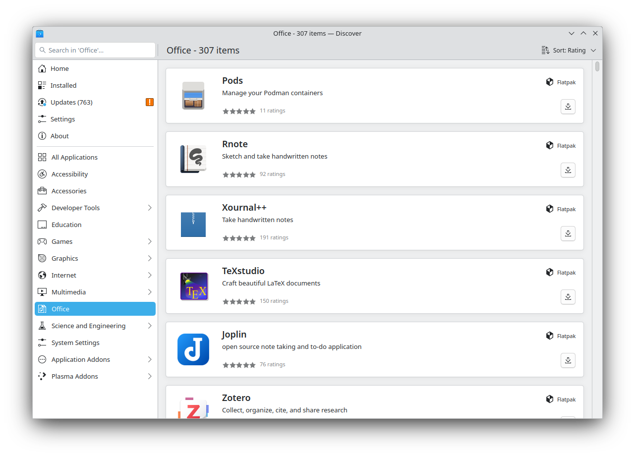Image resolution: width=635 pixels, height=457 pixels.
Task: Click 'Craft beautiful LaTeX documents' description
Action: point(271,283)
